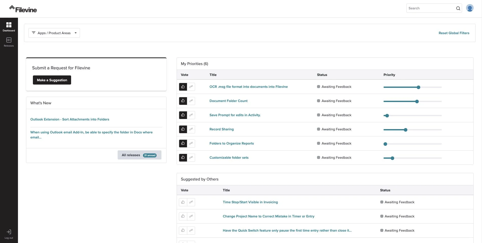Snooze Change Project Name to Correct Mistake
The height and width of the screenshot is (243, 482).
click(191, 216)
